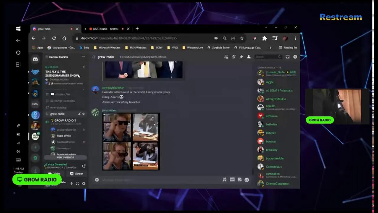
Task: Open Chrome three-dot menu
Action: [295, 38]
